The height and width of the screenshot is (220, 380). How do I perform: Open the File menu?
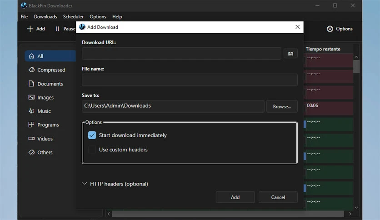24,16
